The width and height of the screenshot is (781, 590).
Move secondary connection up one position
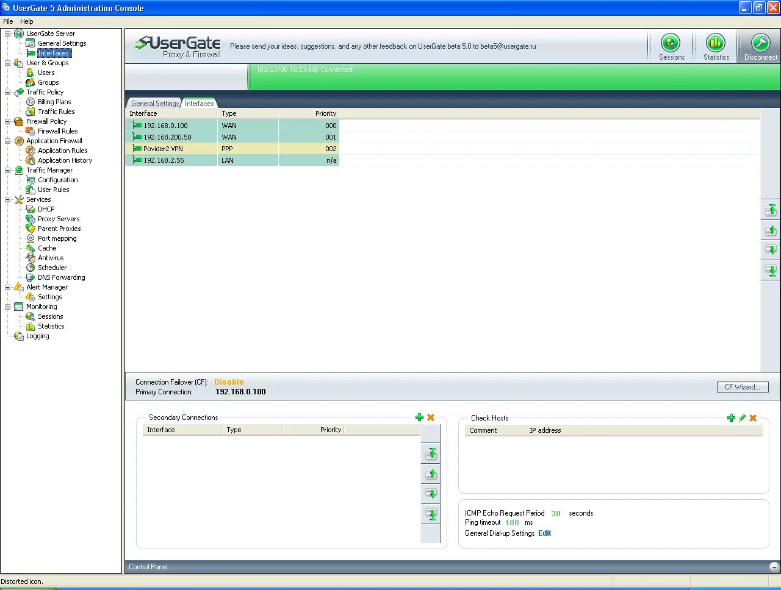click(x=431, y=474)
